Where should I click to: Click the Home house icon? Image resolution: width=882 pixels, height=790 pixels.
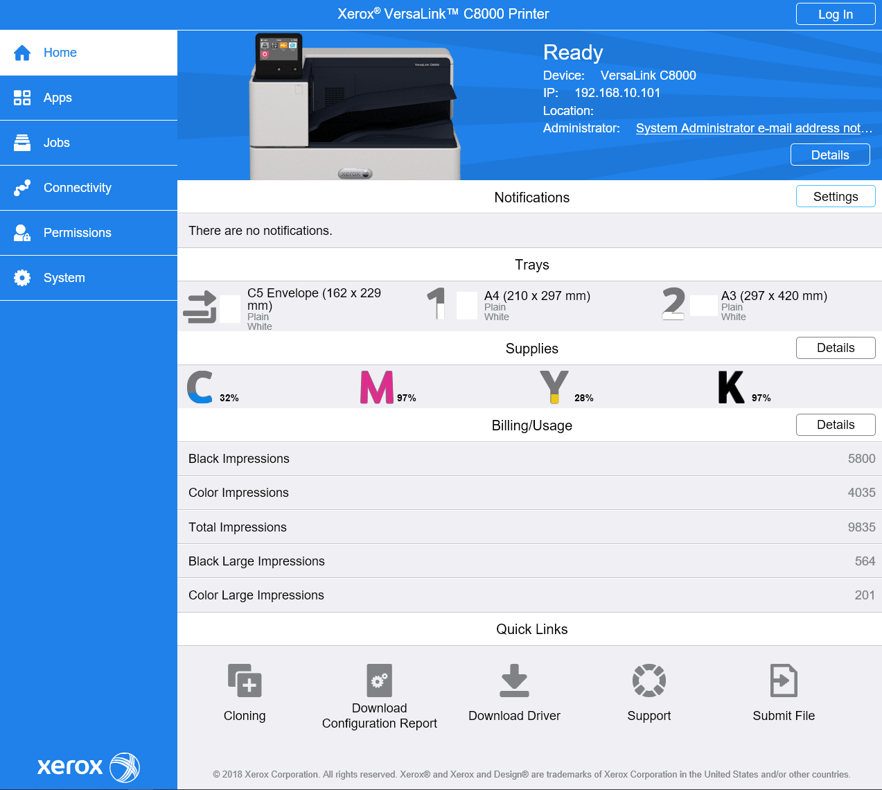22,53
